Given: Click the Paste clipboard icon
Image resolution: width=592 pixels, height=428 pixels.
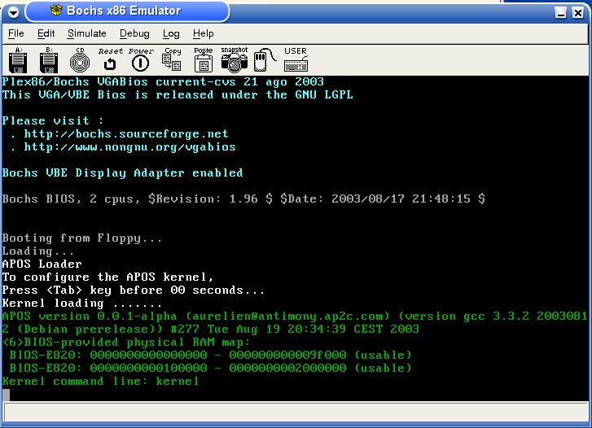Looking at the screenshot, I should tap(204, 59).
